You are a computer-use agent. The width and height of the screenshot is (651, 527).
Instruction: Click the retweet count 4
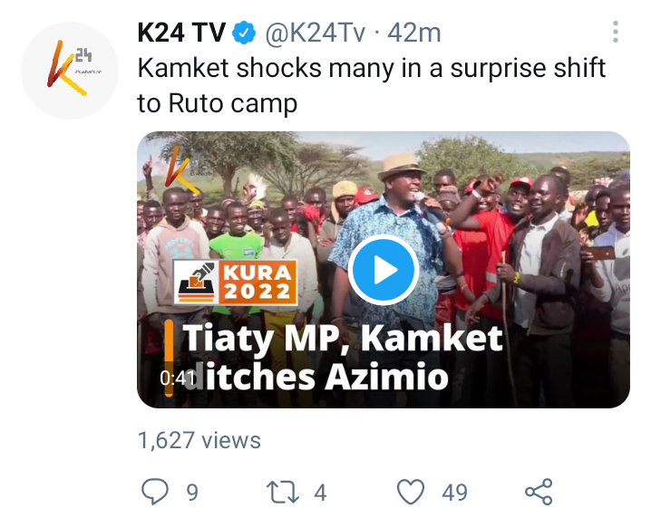pos(320,493)
